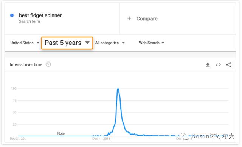This screenshot has height=147, width=242.
Task: Click the plus icon beside Compare
Action: pos(129,18)
